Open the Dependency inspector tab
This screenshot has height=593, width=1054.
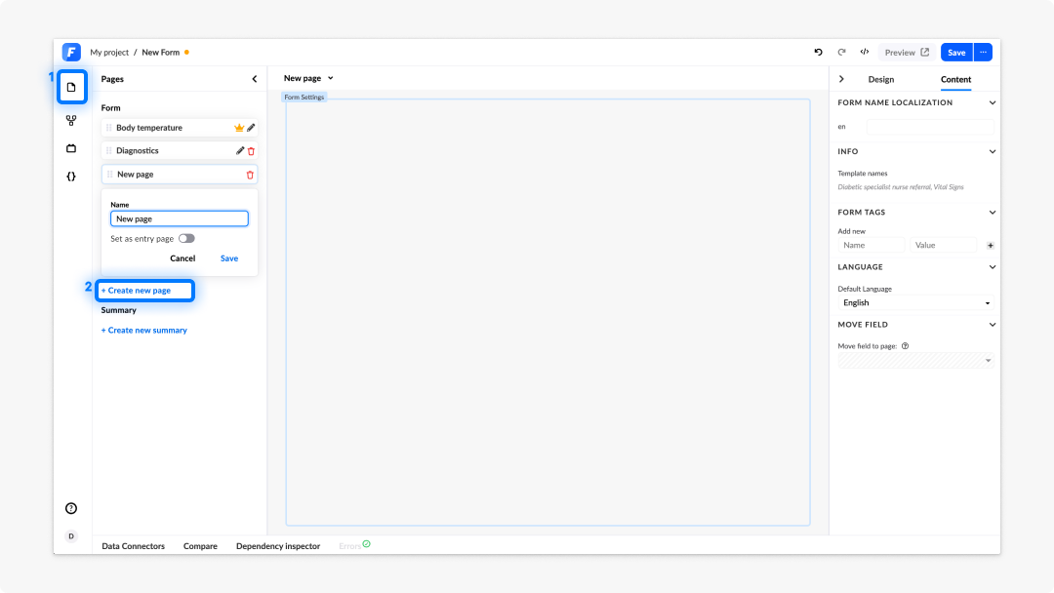[x=278, y=546]
